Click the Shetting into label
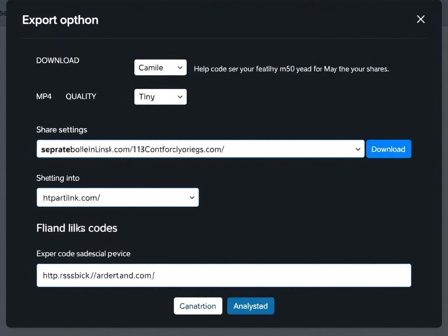Image resolution: width=448 pixels, height=336 pixels. click(x=58, y=178)
